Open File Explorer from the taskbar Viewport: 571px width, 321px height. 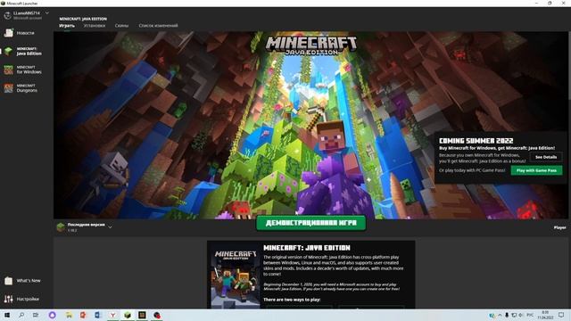tap(69, 315)
